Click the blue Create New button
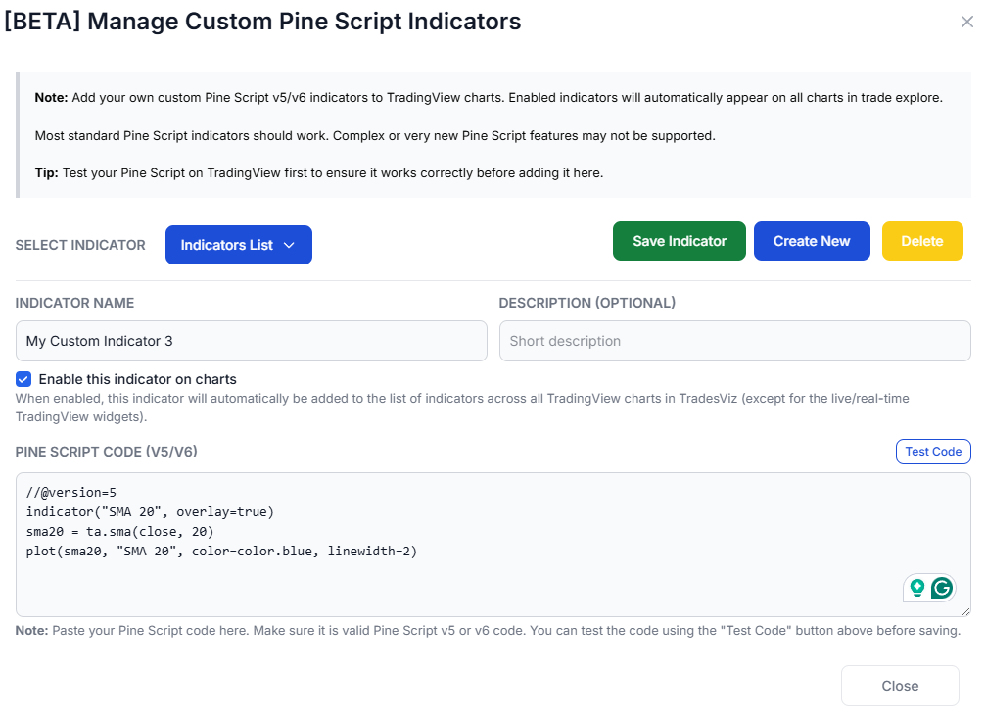This screenshot has height=721, width=985. click(x=811, y=241)
